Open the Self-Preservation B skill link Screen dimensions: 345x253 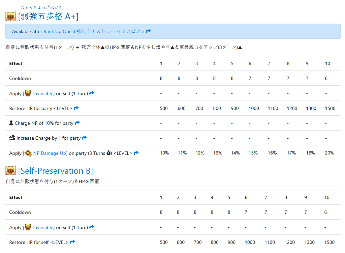click(56, 171)
